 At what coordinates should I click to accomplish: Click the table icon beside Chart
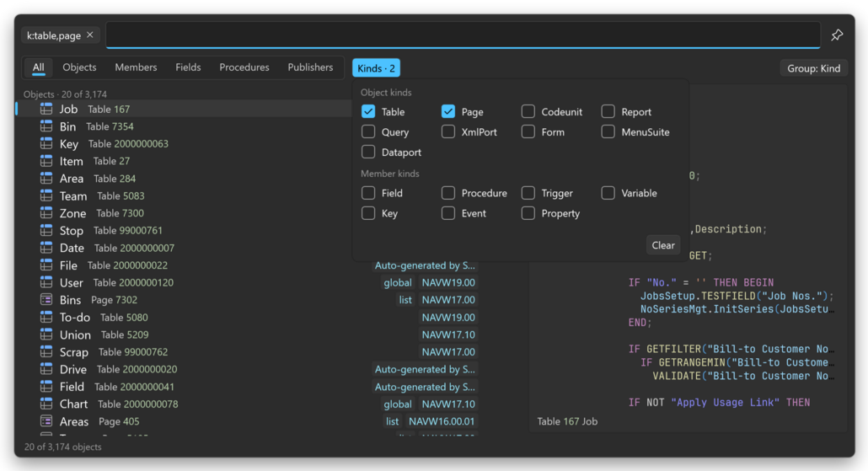pyautogui.click(x=46, y=404)
